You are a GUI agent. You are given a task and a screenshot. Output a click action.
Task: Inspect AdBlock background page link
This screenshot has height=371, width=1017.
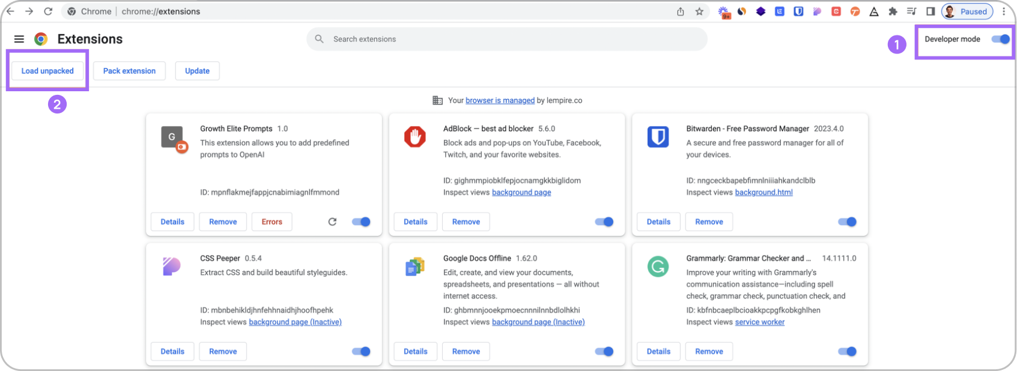point(521,192)
